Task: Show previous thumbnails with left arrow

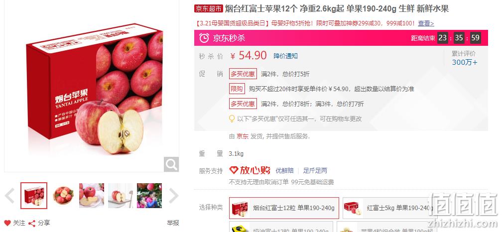Action: point(9,196)
